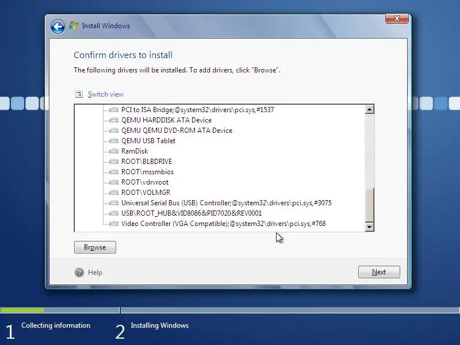Select the ROOT\BLBDRIVE row

click(x=147, y=162)
